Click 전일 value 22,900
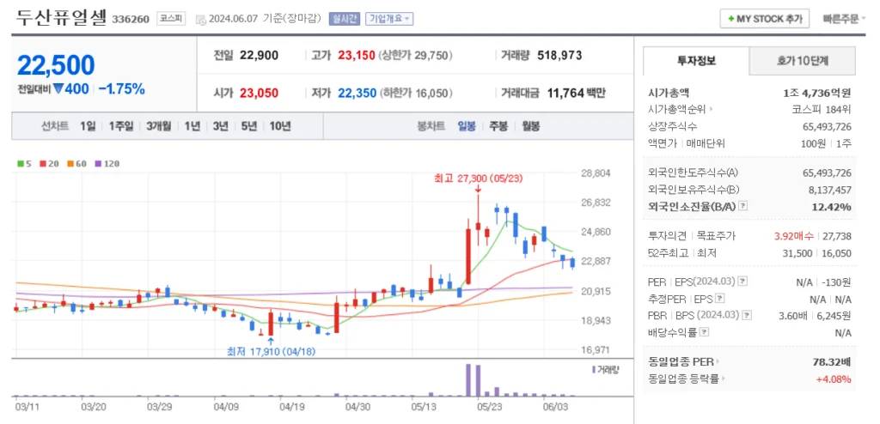Image resolution: width=880 pixels, height=424 pixels. tap(259, 56)
